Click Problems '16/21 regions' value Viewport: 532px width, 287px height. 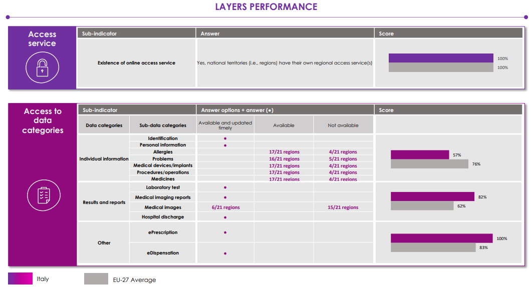pos(285,159)
